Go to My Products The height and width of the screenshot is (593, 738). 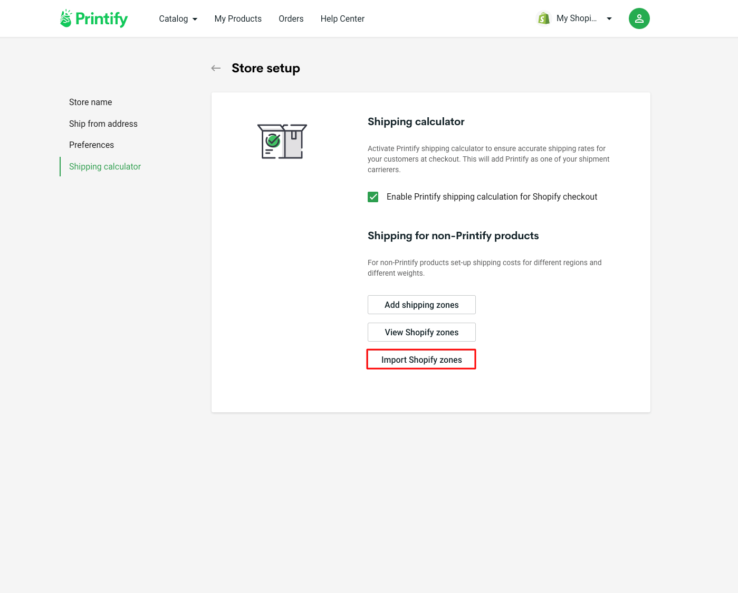[x=238, y=18]
